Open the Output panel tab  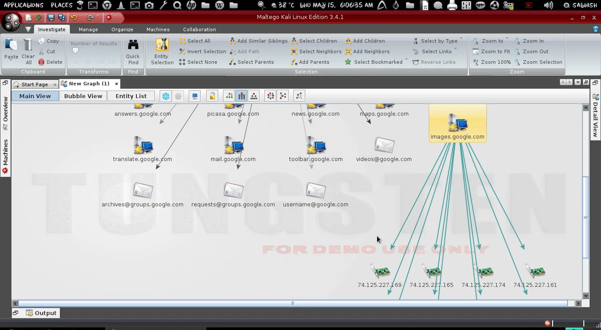click(x=41, y=313)
